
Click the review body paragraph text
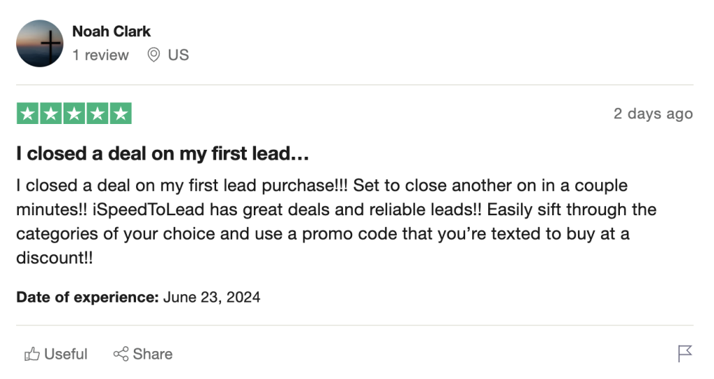coord(321,222)
